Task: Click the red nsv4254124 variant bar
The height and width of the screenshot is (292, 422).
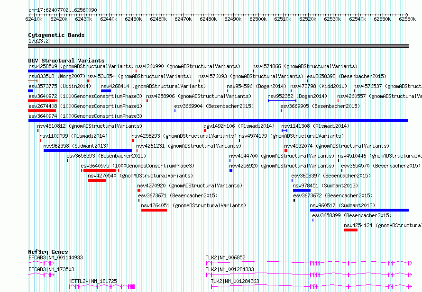Action: tap(351, 230)
